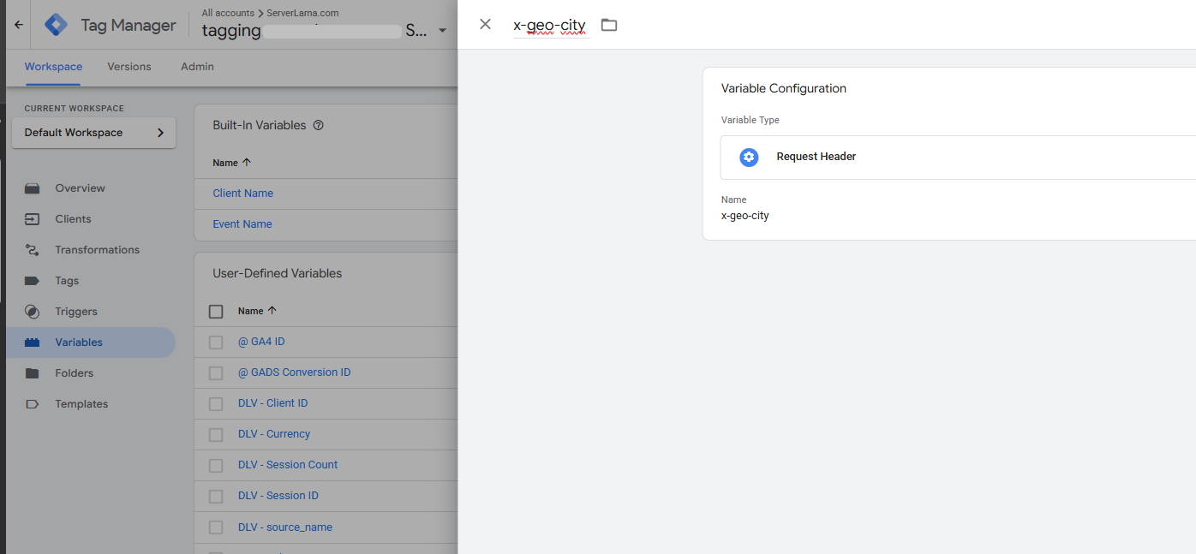Screen dimensions: 1196x554
Task: Open the DLV - Session Count variable
Action: (x=288, y=465)
